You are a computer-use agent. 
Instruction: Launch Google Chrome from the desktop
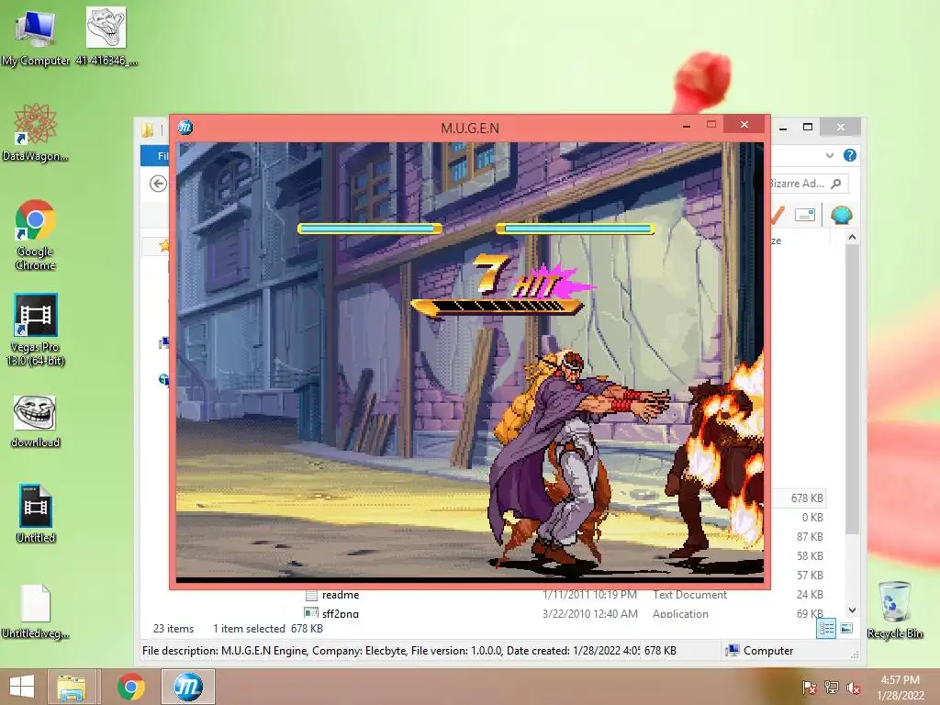point(36,235)
